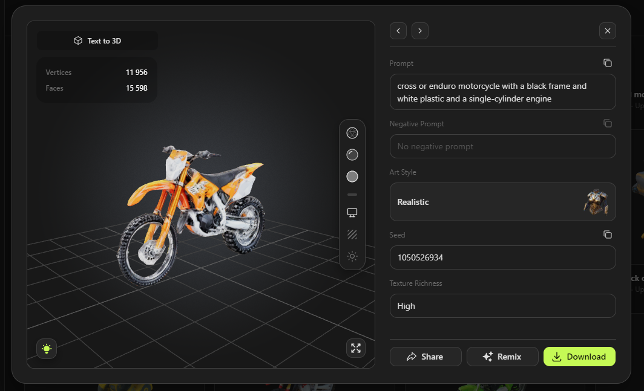Click the Share button

pos(425,357)
